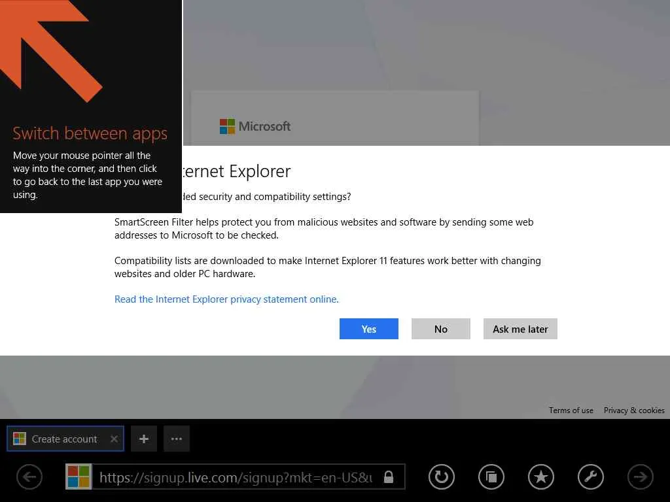Open the Privacy & cookies link
670x502 pixels.
[634, 410]
